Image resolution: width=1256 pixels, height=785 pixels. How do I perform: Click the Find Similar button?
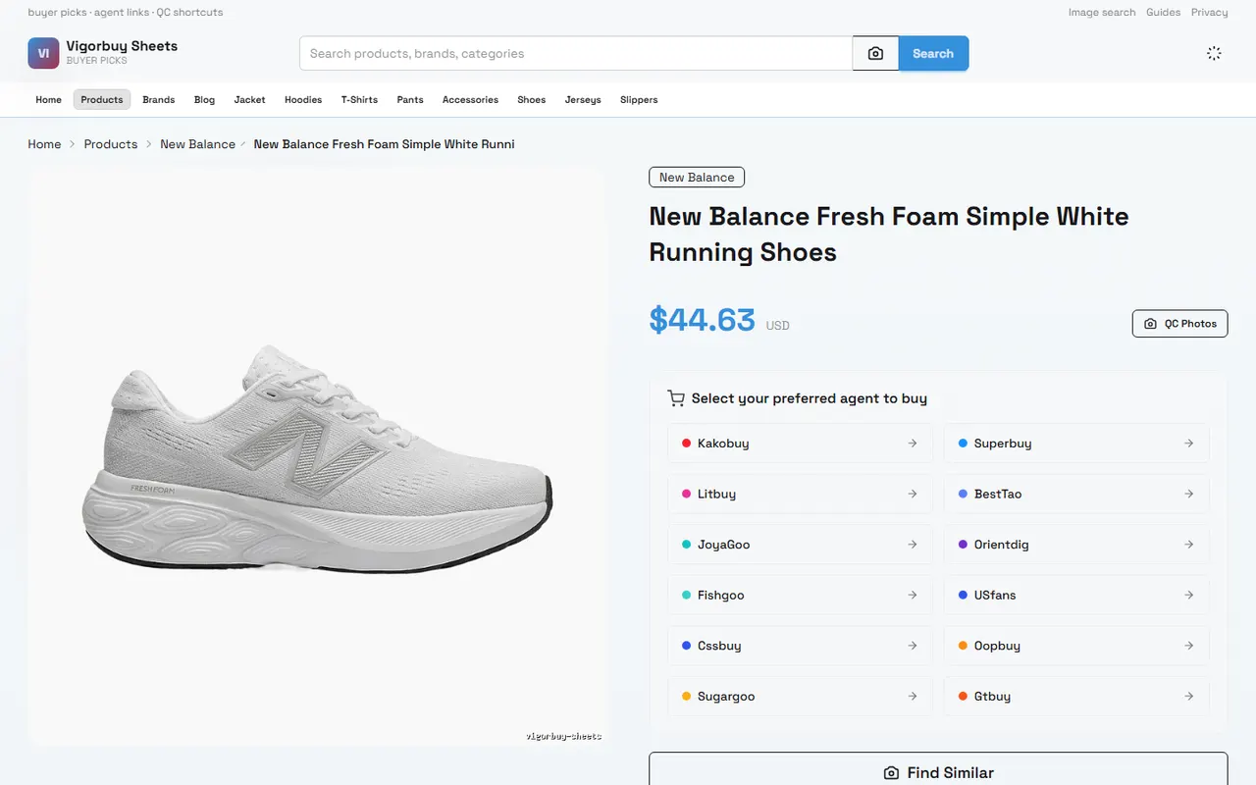(938, 772)
